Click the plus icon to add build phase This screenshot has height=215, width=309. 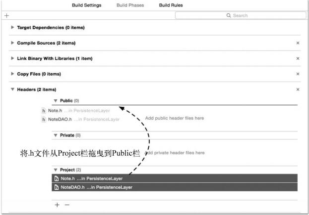pos(6,15)
